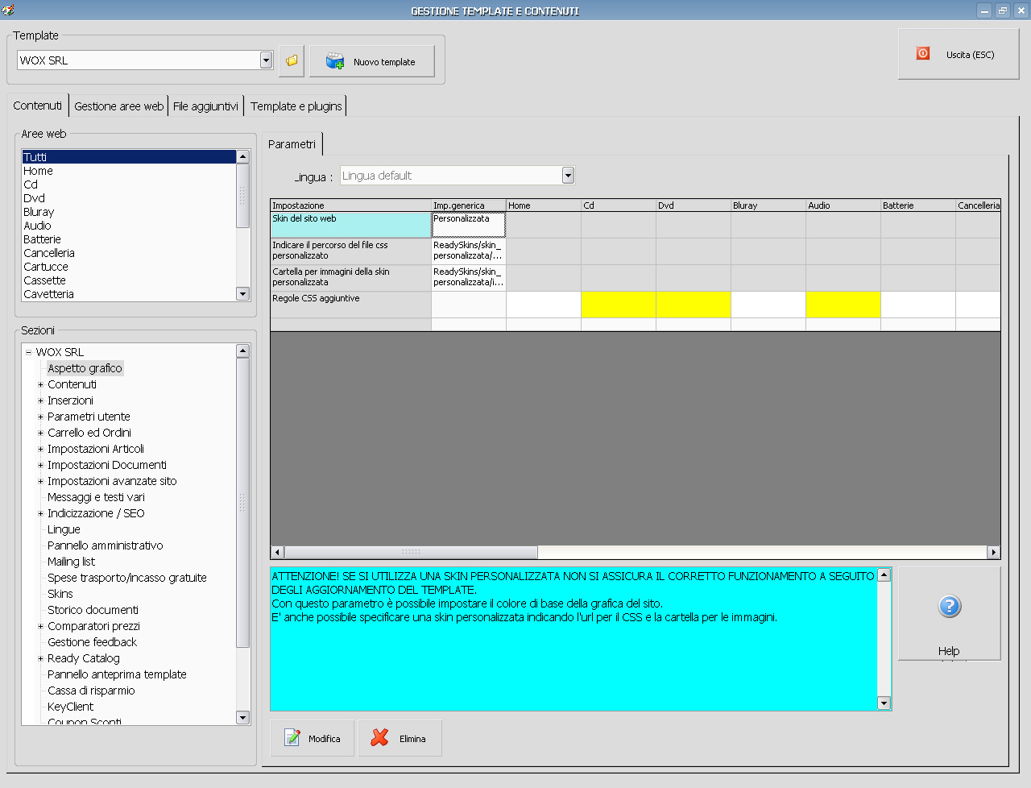Switch to Gestione aree web tab
This screenshot has width=1031, height=788.
click(x=118, y=106)
